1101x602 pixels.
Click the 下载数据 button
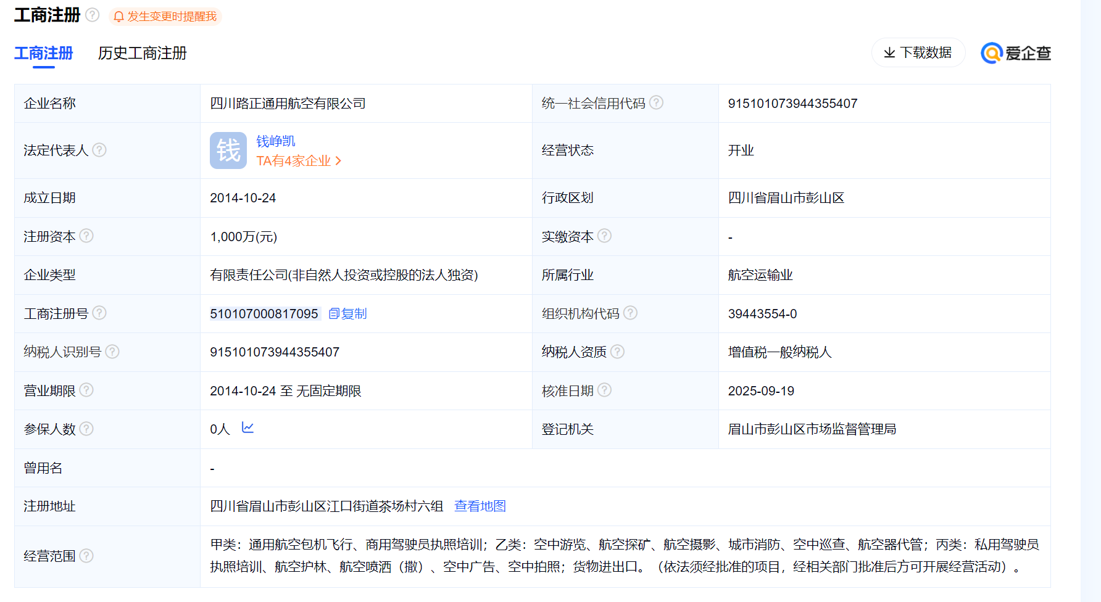tap(918, 52)
